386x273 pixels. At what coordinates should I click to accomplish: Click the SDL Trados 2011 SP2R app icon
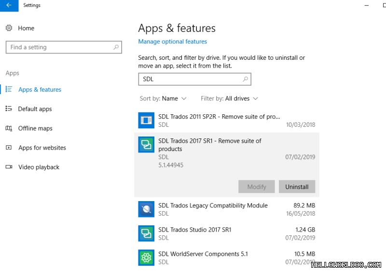(x=146, y=121)
